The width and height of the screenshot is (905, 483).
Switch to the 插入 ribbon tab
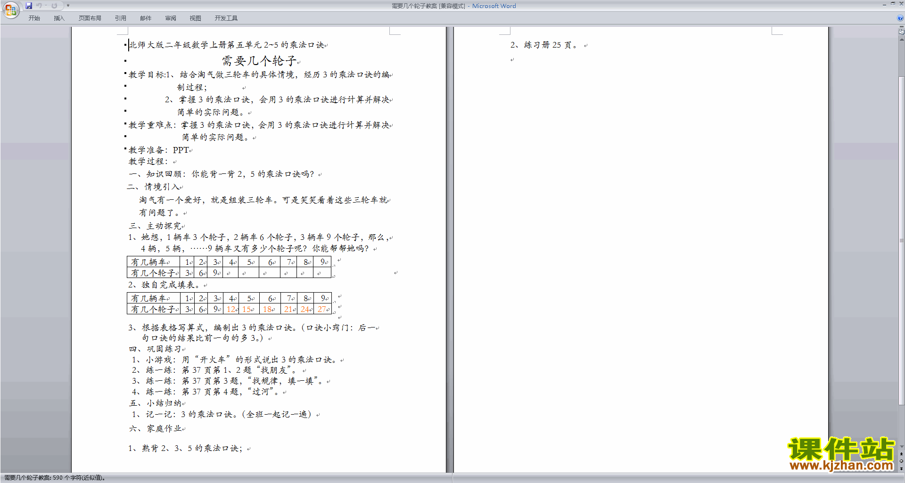59,18
